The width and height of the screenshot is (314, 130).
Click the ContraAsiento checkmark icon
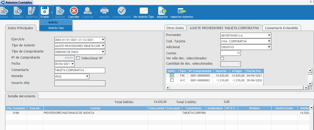[121, 11]
